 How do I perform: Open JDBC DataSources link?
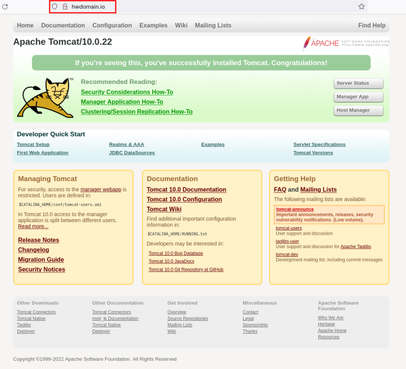[x=132, y=153]
